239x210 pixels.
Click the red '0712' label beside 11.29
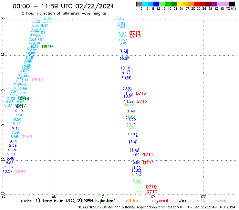pyautogui.click(x=142, y=101)
